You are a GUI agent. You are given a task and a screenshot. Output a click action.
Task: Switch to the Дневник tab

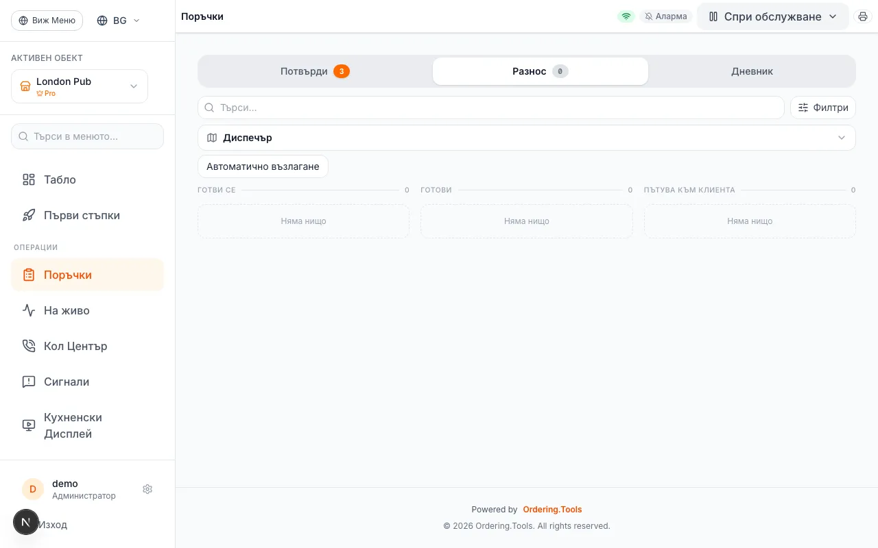(x=752, y=71)
